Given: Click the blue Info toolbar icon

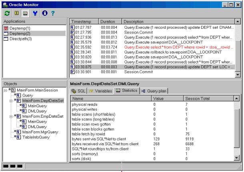Looking at the screenshot, I should [45, 13].
